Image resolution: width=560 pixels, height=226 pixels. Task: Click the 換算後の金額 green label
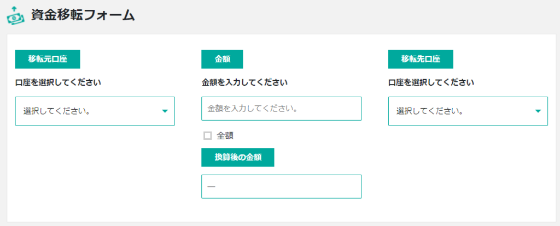(238, 157)
